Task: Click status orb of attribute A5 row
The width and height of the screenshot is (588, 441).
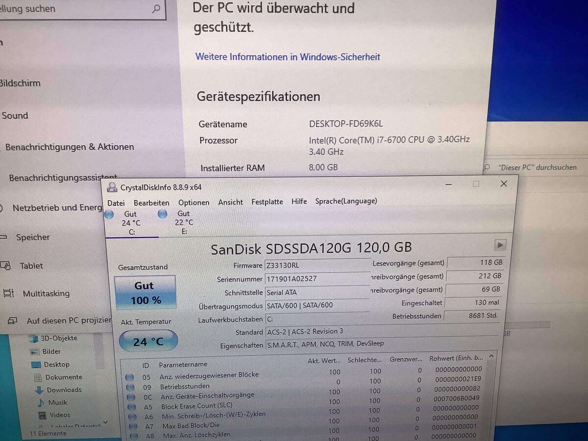Action: click(131, 407)
